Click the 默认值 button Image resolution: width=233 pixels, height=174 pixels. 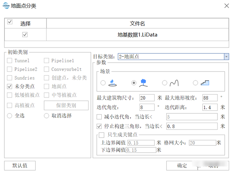pyautogui.click(x=19, y=165)
